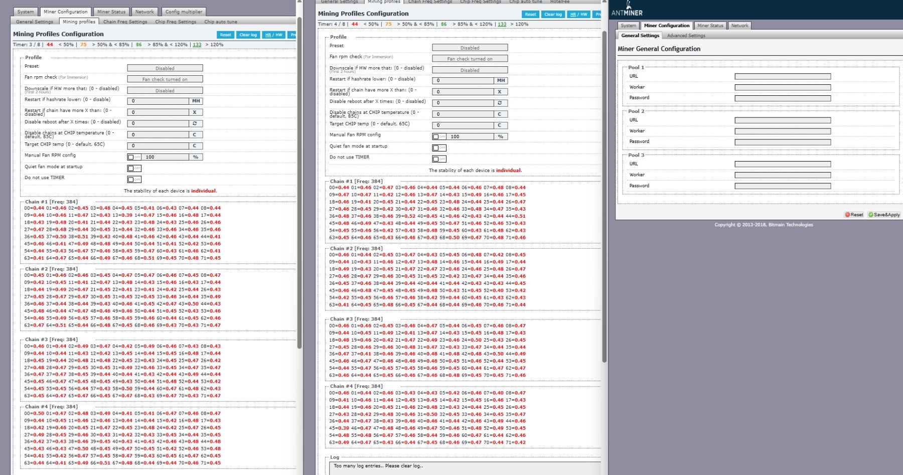Toggle Do not use TIMER in middle window

pos(439,159)
